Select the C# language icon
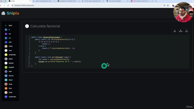 6,34
